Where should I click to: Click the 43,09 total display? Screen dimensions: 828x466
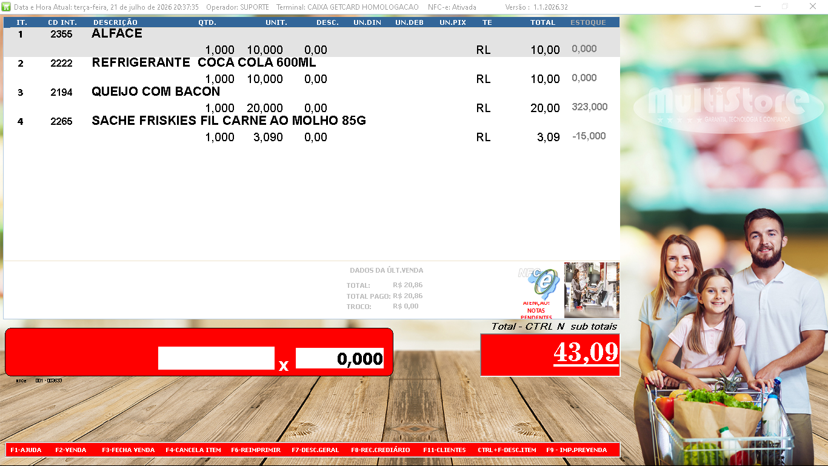click(550, 354)
